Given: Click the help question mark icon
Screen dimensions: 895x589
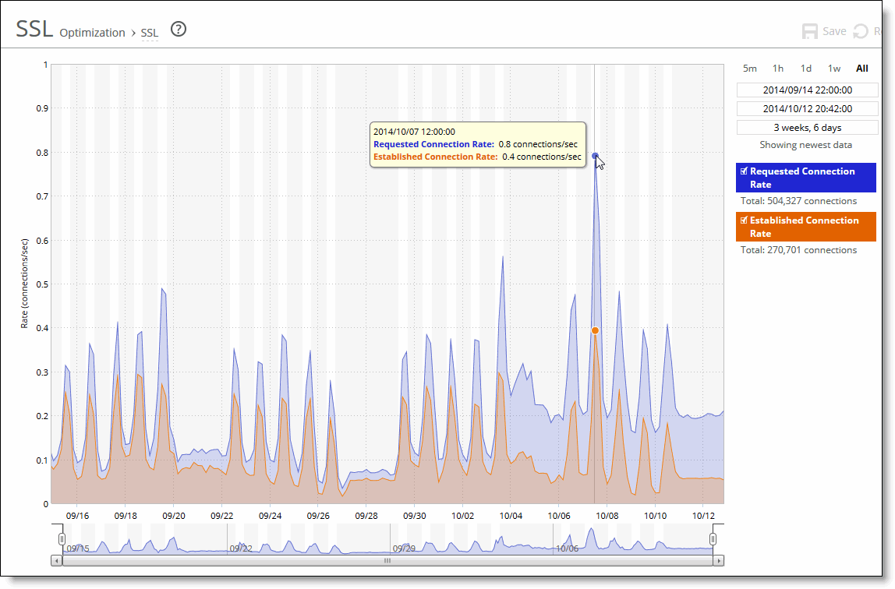Looking at the screenshot, I should 179,30.
